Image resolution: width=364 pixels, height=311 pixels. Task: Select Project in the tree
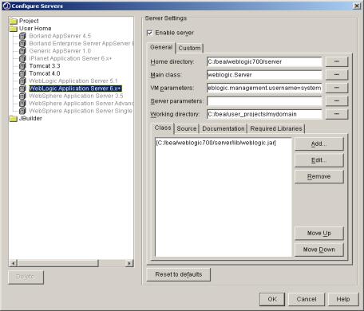click(x=29, y=21)
